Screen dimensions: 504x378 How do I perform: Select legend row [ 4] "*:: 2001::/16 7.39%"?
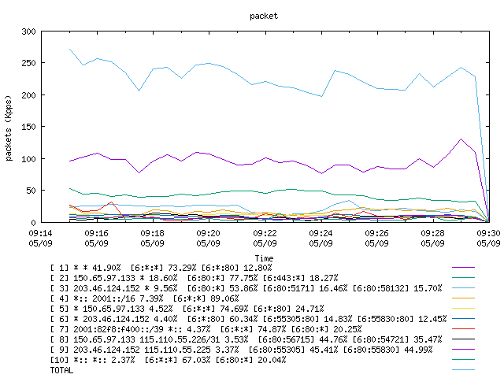point(144,298)
